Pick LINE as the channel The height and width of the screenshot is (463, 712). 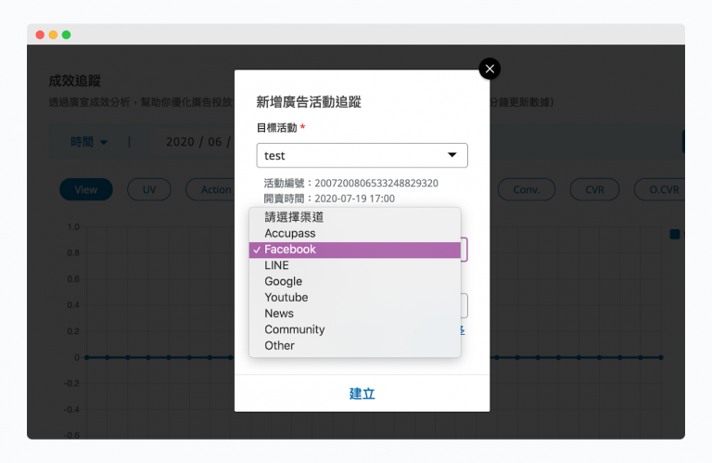(355, 265)
